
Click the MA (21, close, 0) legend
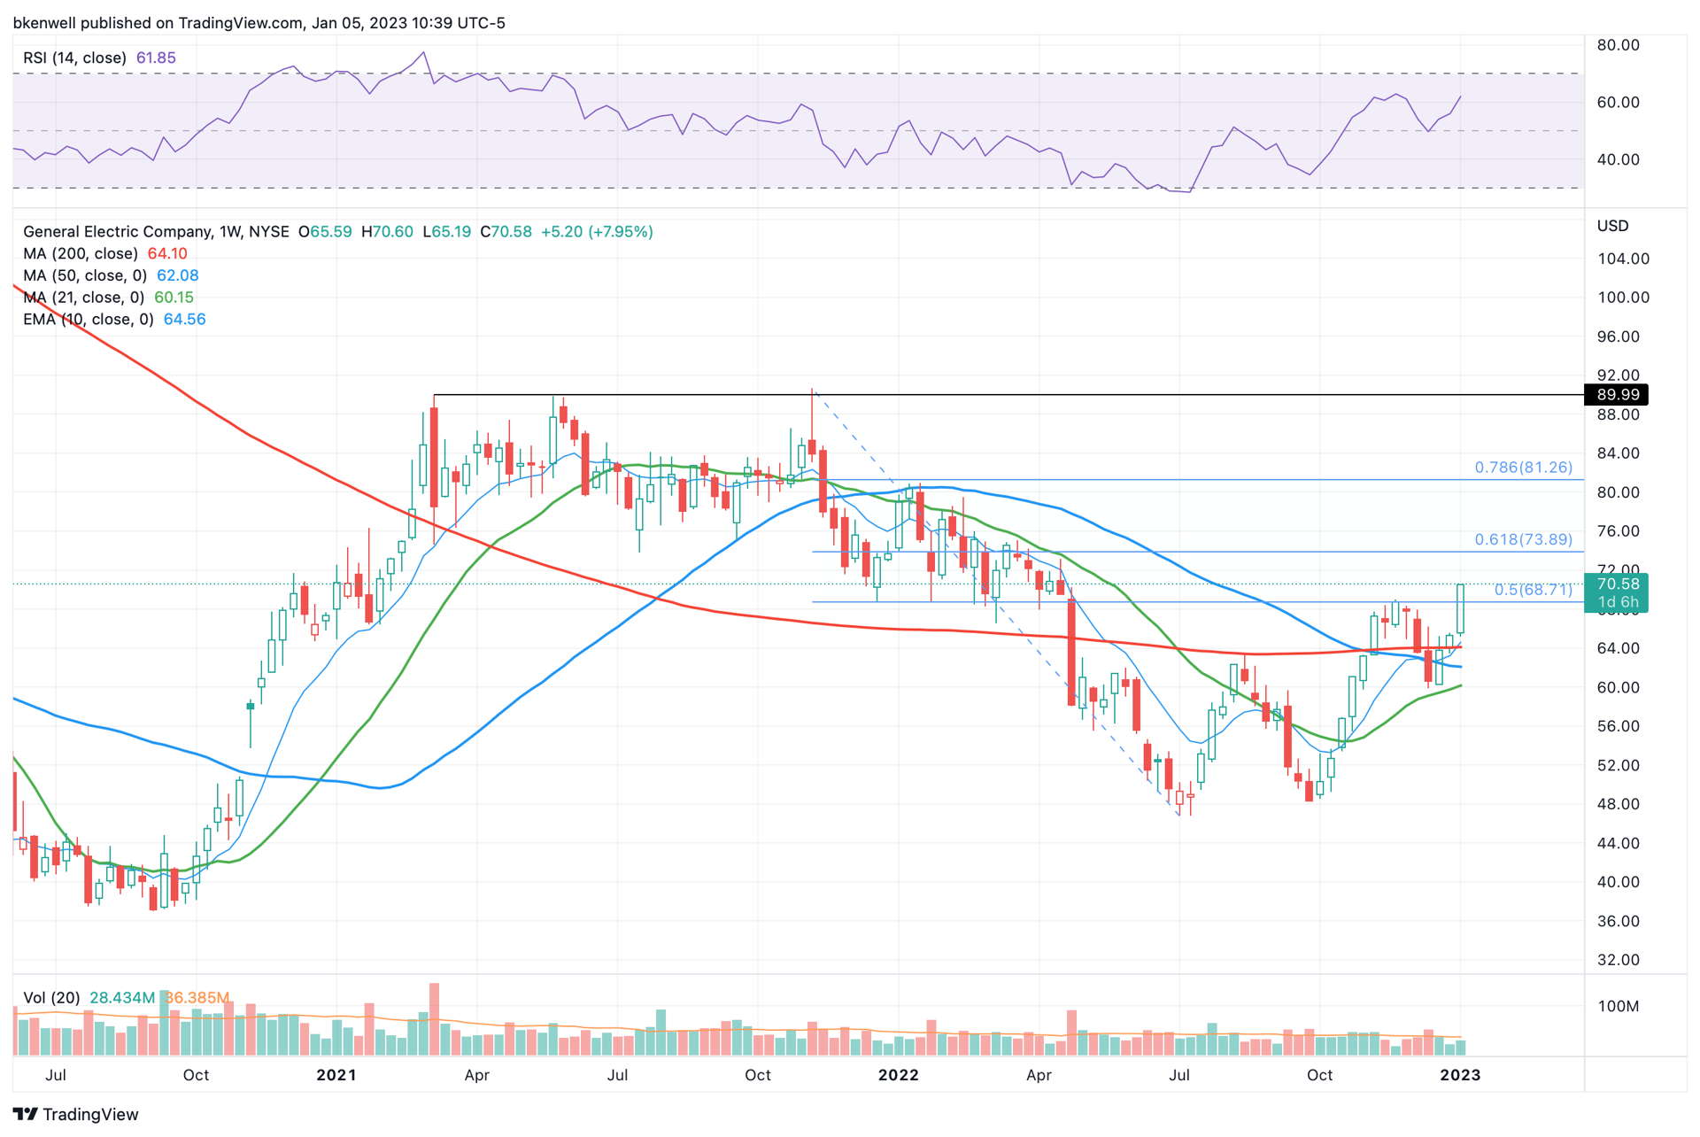tap(83, 298)
